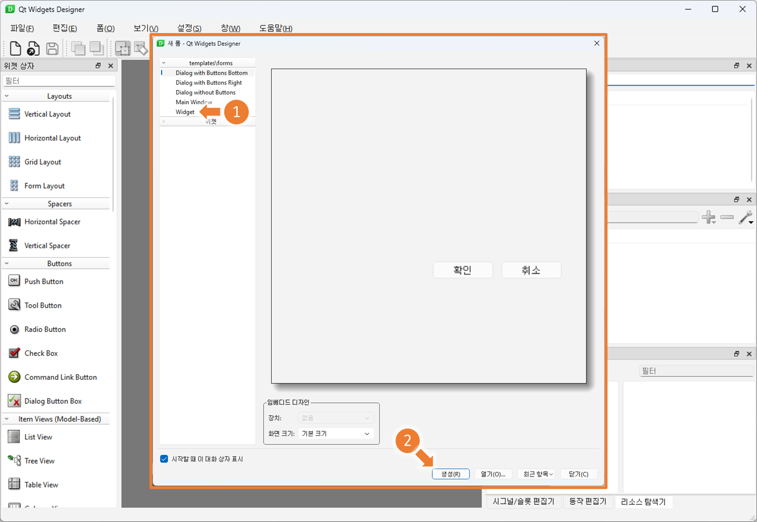
Task: Open the wrench configure icon menu
Action: coord(746,217)
